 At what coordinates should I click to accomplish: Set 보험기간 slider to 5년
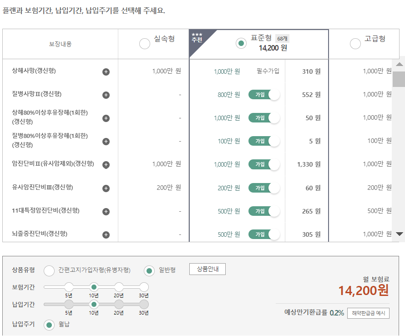point(69,287)
